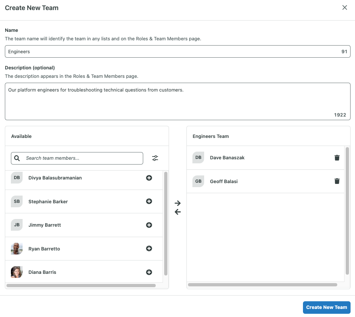Delete Geoff Balasi from the team
The height and width of the screenshot is (317, 355).
(x=337, y=181)
